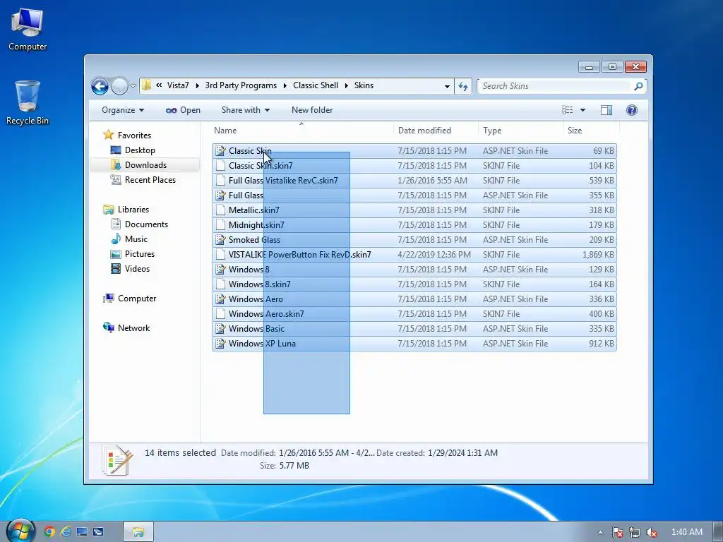This screenshot has height=542, width=723.
Task: Open the Music library
Action: coord(136,239)
